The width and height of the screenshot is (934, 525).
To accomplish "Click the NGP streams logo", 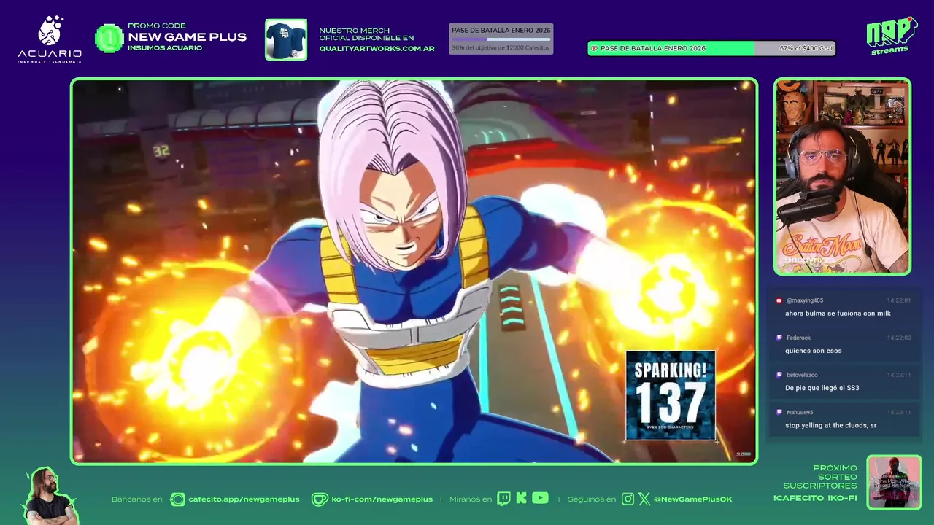I will click(892, 36).
